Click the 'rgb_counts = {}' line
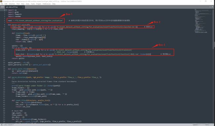 coord(19,113)
